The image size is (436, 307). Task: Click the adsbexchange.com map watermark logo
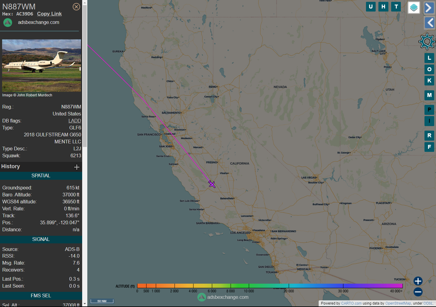(223, 297)
